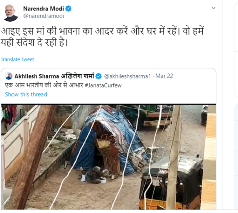Click the tweet line यही संदेश दे रही है

34,43
